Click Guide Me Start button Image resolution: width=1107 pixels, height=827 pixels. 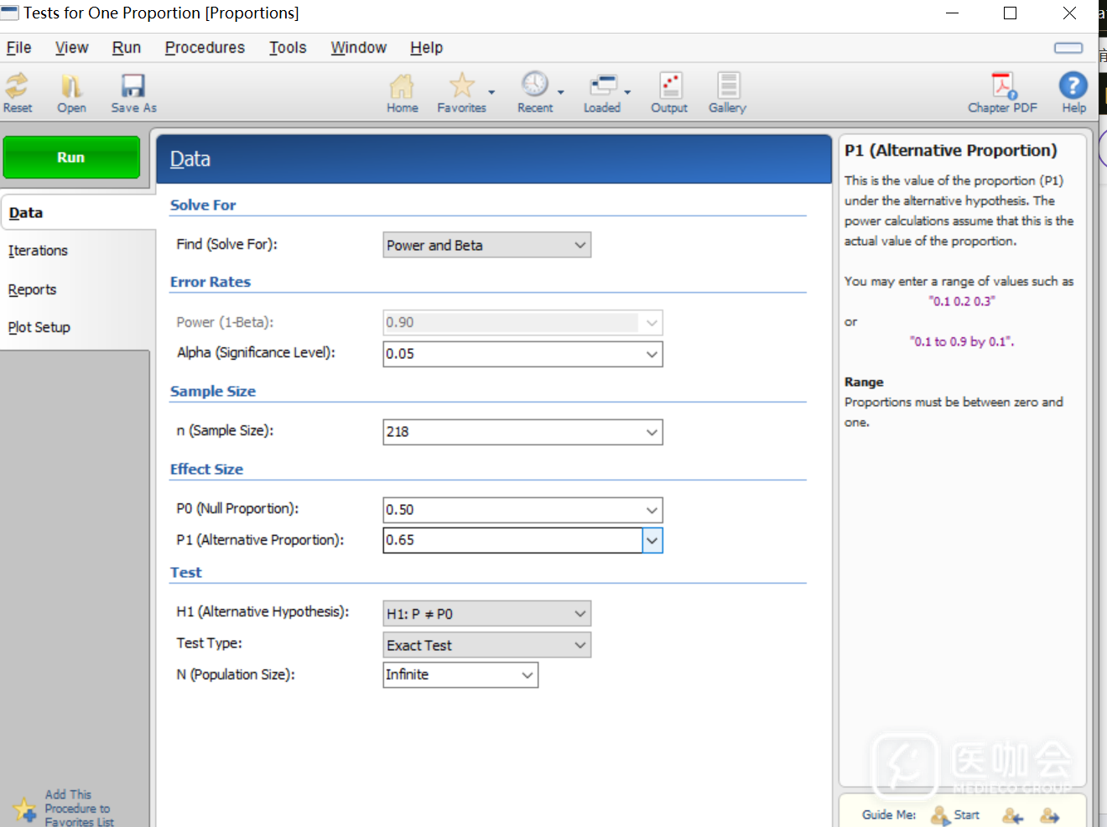pyautogui.click(x=956, y=815)
